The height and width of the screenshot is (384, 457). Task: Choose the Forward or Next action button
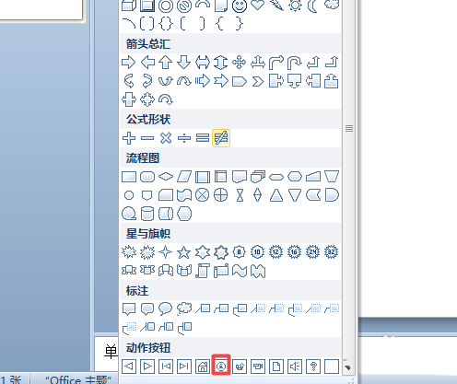[147, 367]
